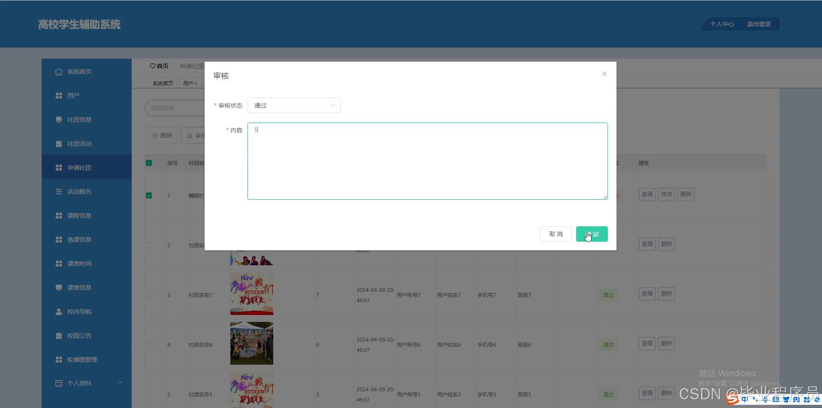Viewport: 822px width, 408px height.
Task: Click 修改 in row 1
Action: (x=666, y=195)
